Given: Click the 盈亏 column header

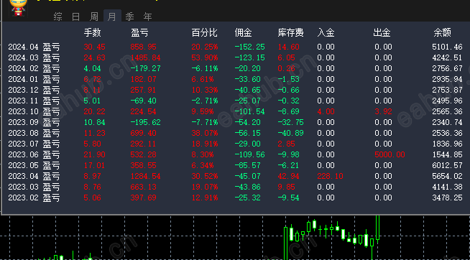Looking at the screenshot, I should click(x=139, y=32).
